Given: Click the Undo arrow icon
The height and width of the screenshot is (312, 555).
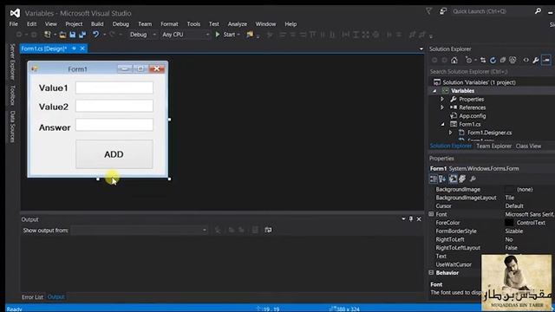Looking at the screenshot, I should click(x=96, y=35).
